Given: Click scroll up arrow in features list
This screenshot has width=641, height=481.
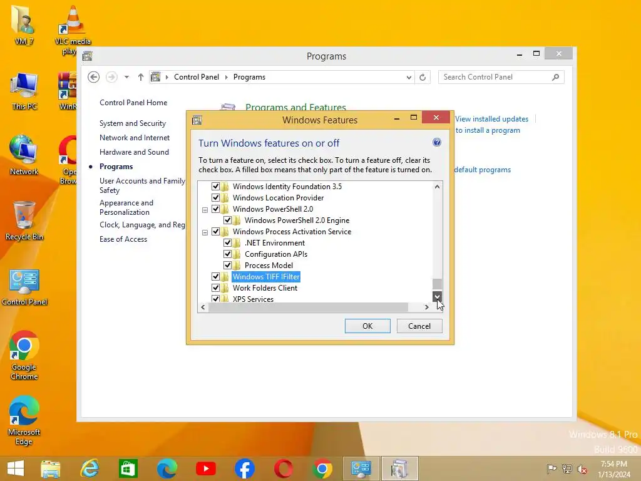Looking at the screenshot, I should coord(437,187).
